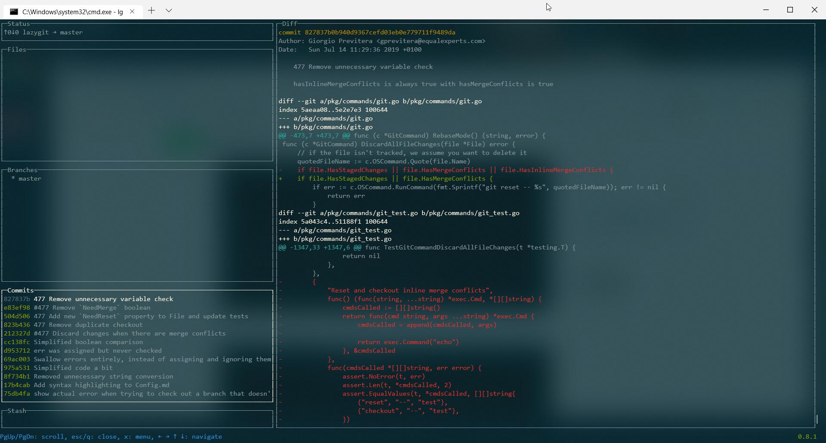The image size is (826, 443).
Task: Click the commit hash line in the Diff panel
Action: [367, 32]
